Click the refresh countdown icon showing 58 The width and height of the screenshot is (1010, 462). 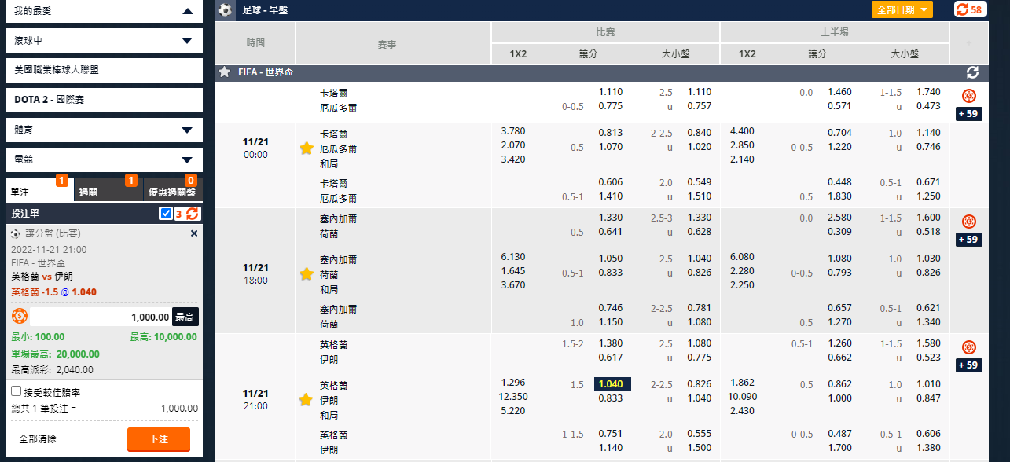click(x=970, y=9)
